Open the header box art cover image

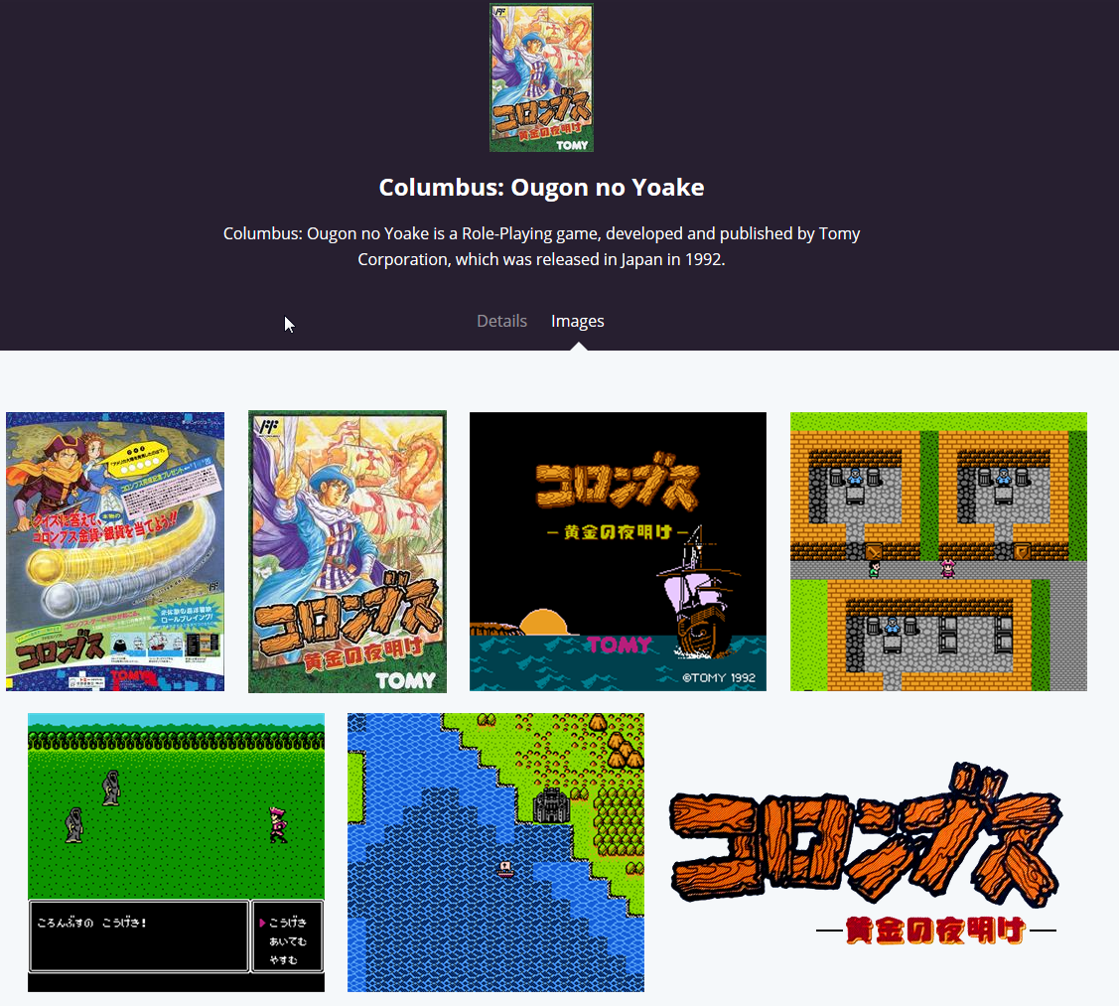pyautogui.click(x=542, y=77)
